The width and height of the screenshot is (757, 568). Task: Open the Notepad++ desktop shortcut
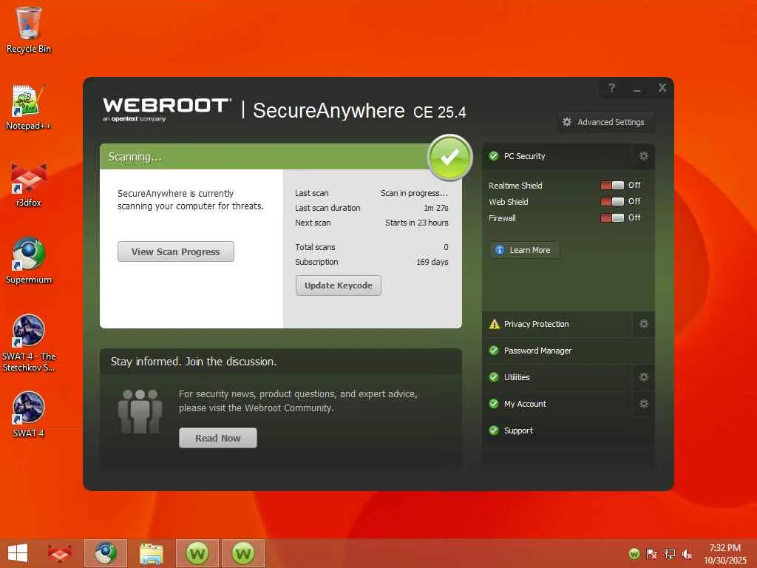pyautogui.click(x=29, y=107)
